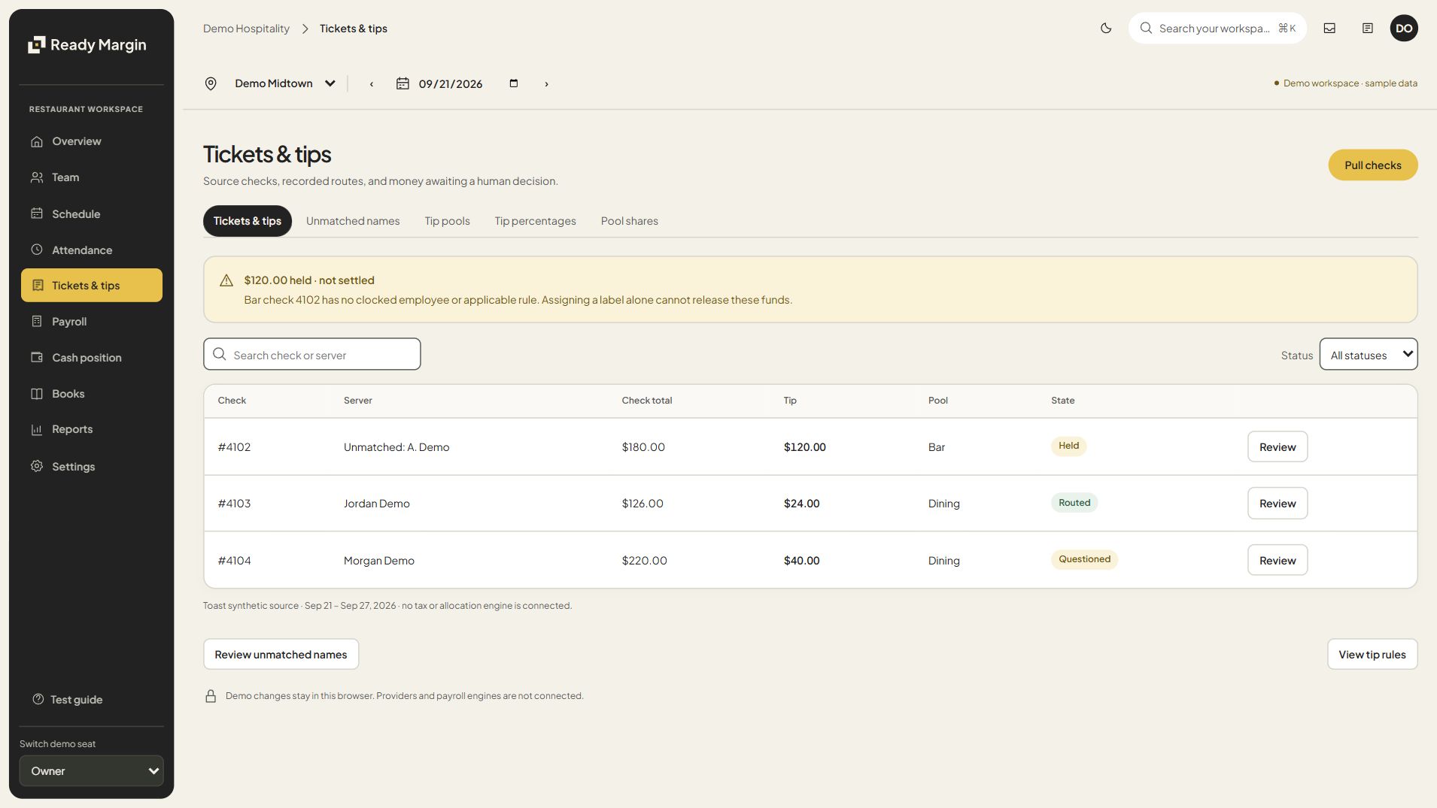Screen dimensions: 1437x808
Task: Click the warning triangle in held banner
Action: click(x=226, y=280)
